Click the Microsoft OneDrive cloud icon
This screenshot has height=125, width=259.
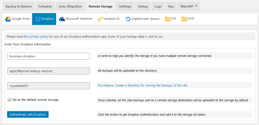pos(62,19)
